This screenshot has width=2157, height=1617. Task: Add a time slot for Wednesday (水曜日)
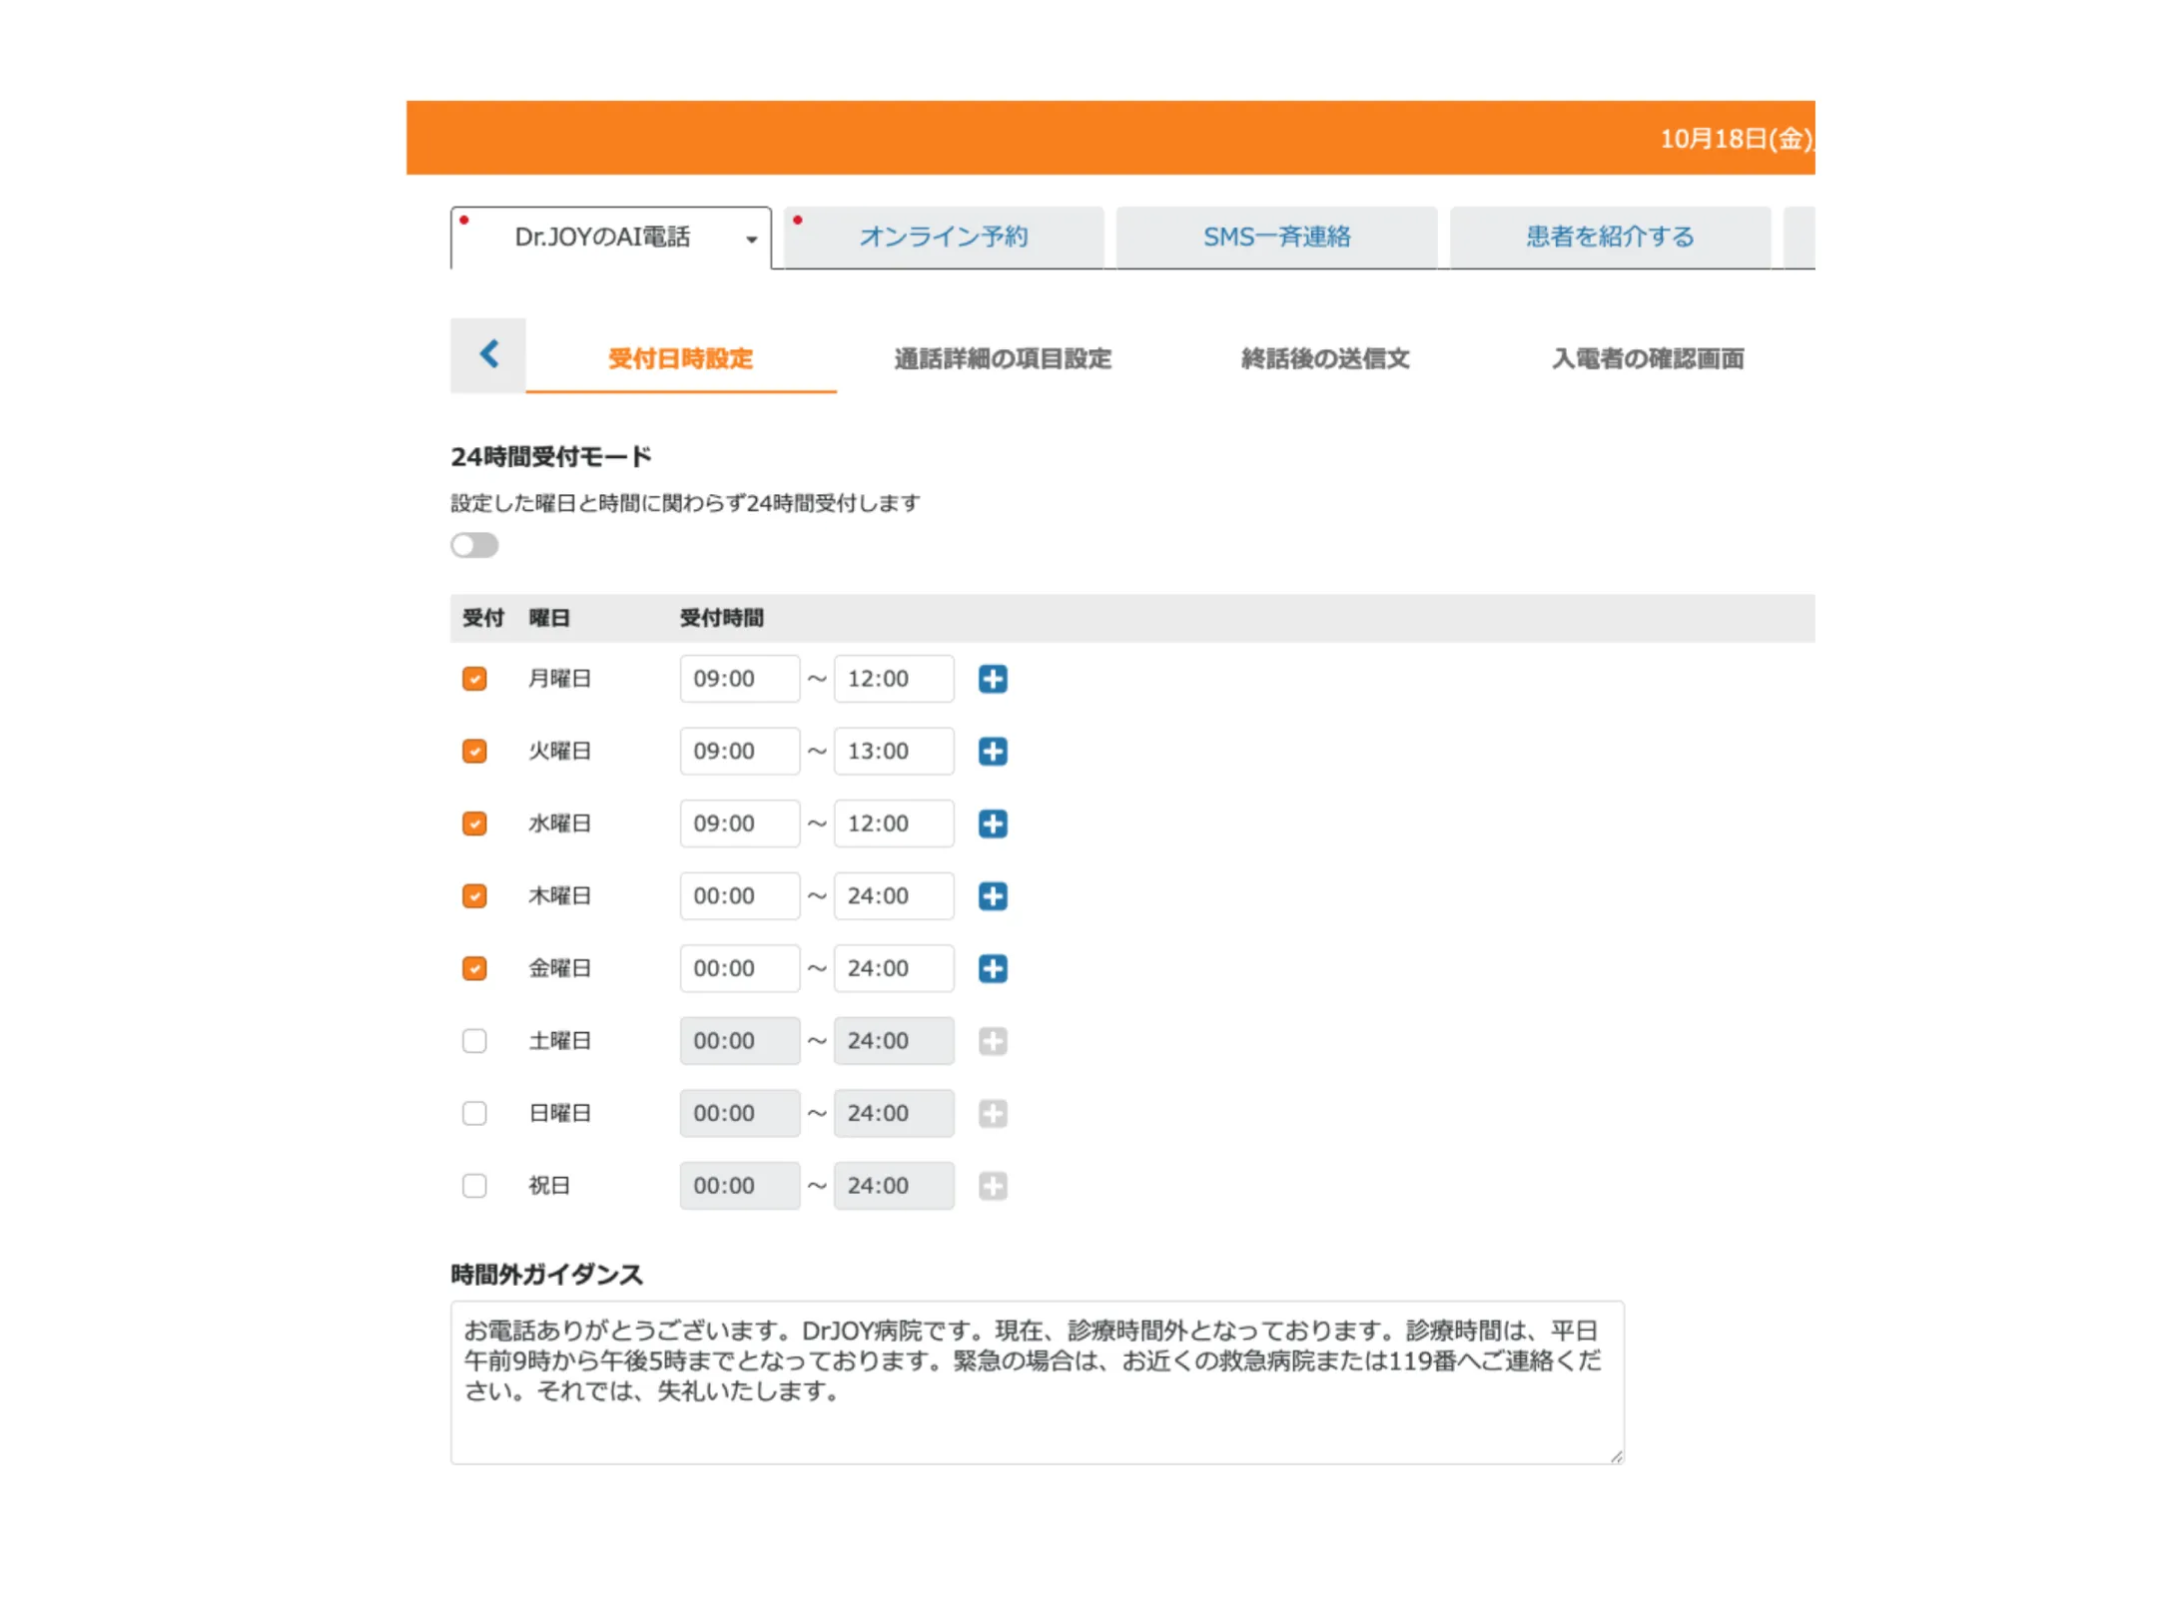tap(992, 823)
